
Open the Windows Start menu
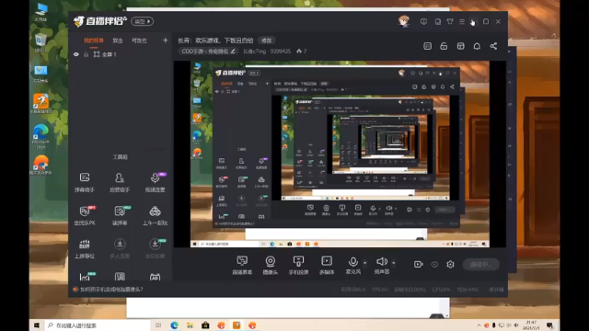tap(37, 325)
